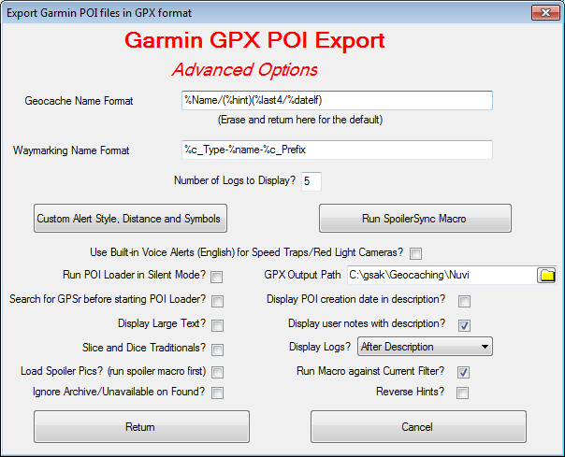Check Load Spoiler Pics option

click(x=217, y=372)
